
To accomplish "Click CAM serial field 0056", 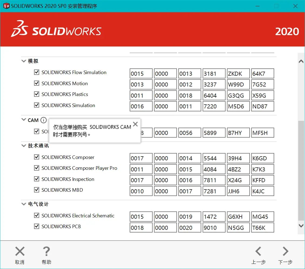I will tap(190, 133).
